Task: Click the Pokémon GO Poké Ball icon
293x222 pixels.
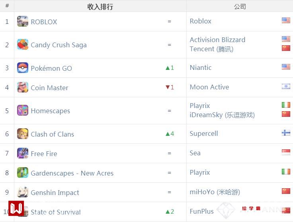Action: point(23,68)
